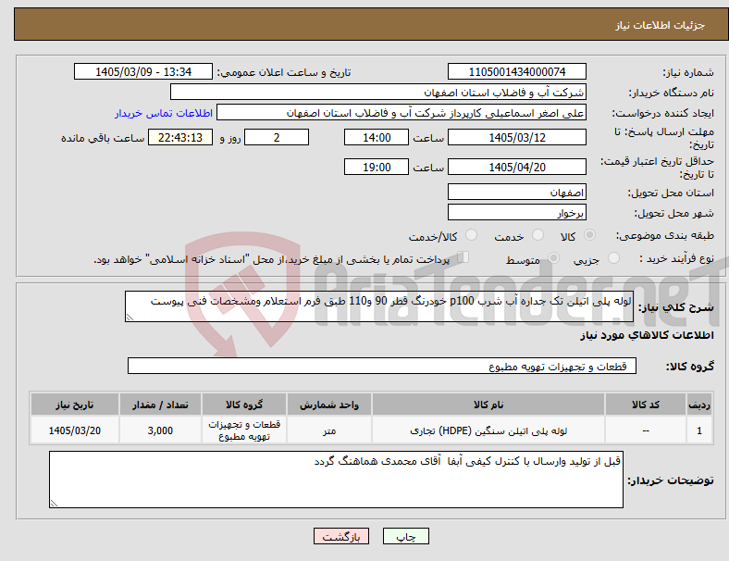Select the جزیی purchase type radio
Image resolution: width=729 pixels, height=561 pixels.
[x=613, y=257]
